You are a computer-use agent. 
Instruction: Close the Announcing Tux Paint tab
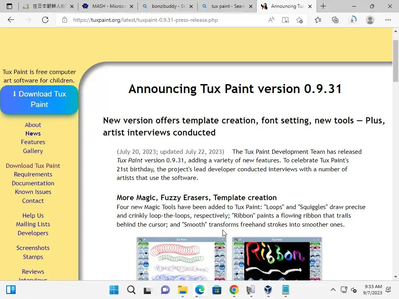310,6
